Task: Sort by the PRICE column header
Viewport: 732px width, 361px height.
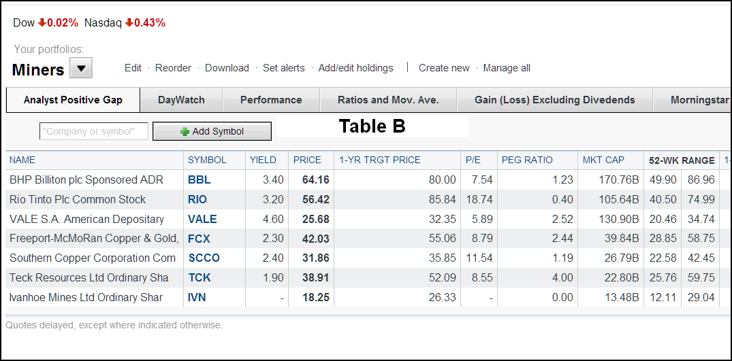Action: 307,160
